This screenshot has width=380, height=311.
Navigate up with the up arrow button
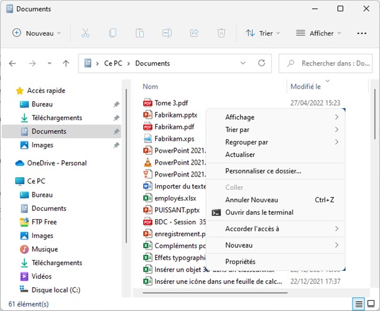pos(66,63)
